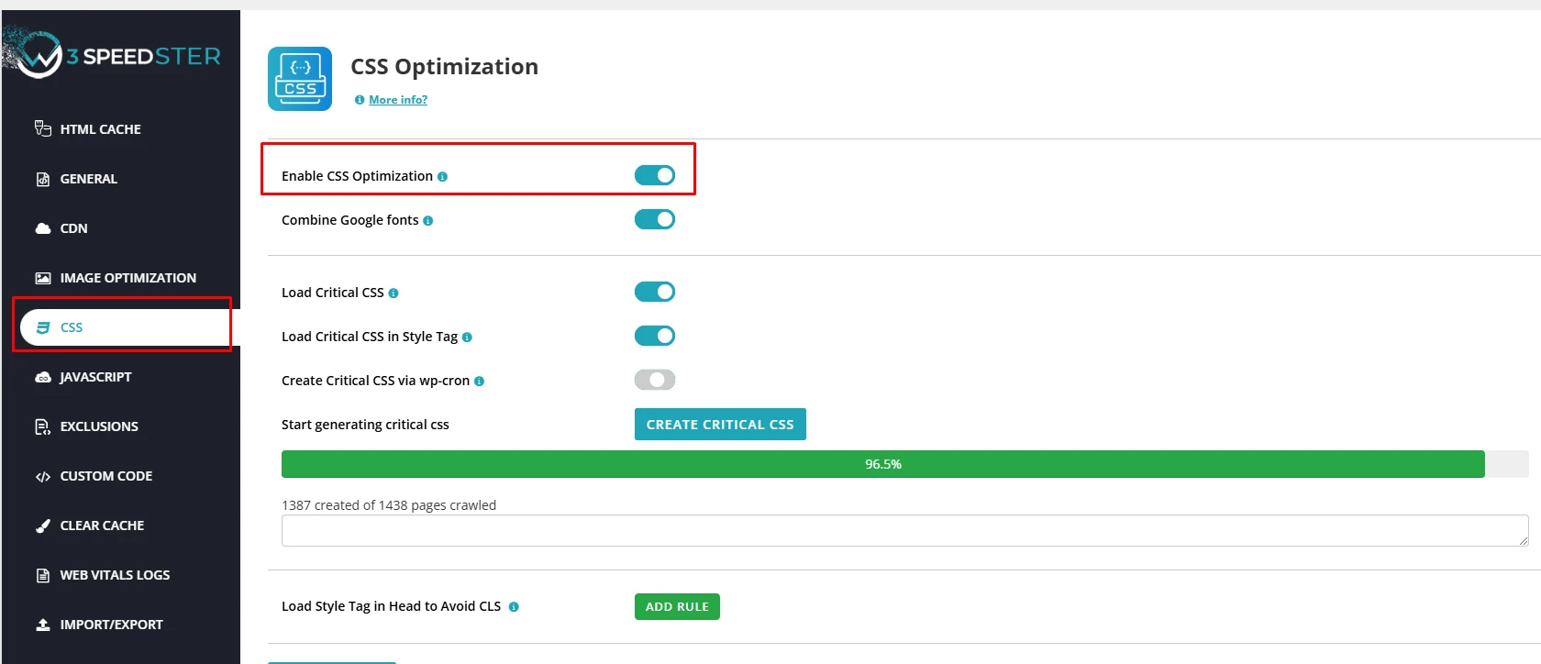Disable the Enable CSS Optimization toggle
The height and width of the screenshot is (664, 1541).
[655, 175]
